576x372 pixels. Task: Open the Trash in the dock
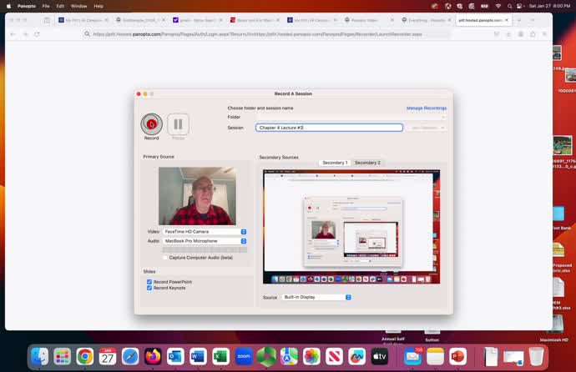coord(536,357)
